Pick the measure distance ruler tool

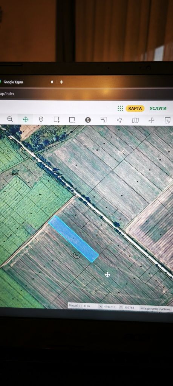104,120
